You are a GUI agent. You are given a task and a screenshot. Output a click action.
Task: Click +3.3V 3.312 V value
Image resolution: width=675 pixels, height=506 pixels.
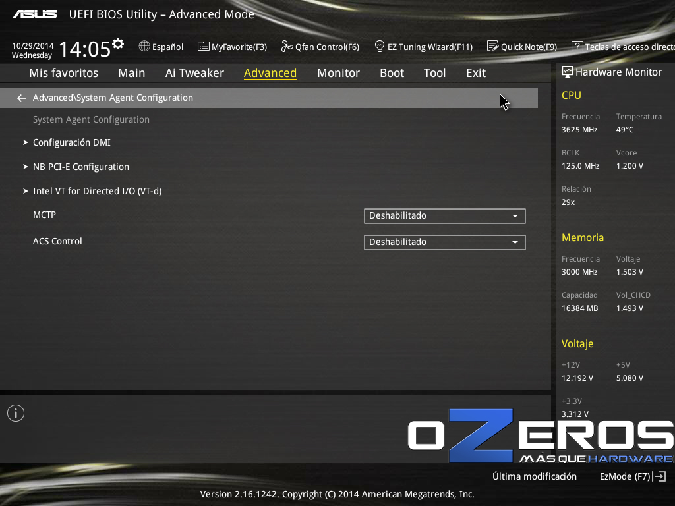[x=575, y=414]
